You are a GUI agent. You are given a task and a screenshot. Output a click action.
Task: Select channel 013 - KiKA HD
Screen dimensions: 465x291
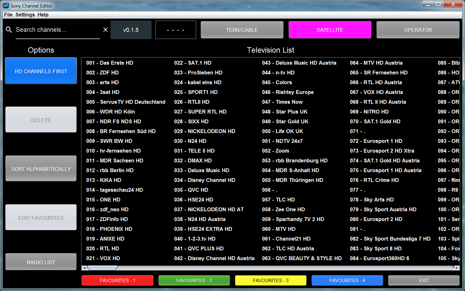(104, 180)
